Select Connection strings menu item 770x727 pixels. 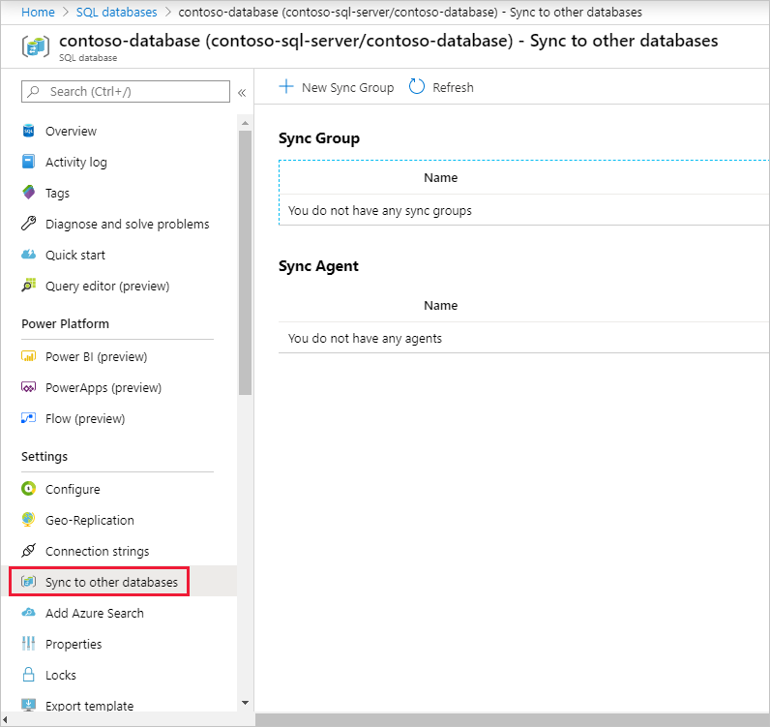pyautogui.click(x=97, y=552)
